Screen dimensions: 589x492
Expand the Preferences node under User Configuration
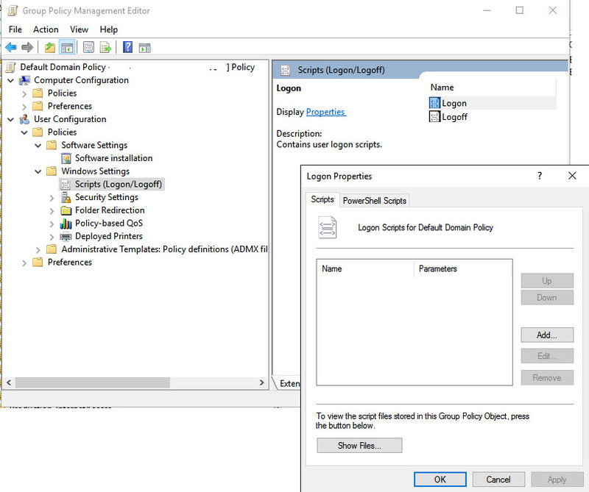24,262
